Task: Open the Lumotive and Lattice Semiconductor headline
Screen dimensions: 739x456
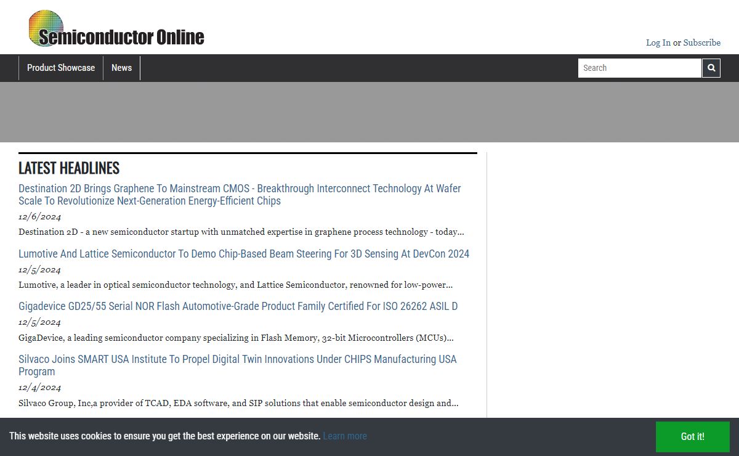Action: [244, 254]
